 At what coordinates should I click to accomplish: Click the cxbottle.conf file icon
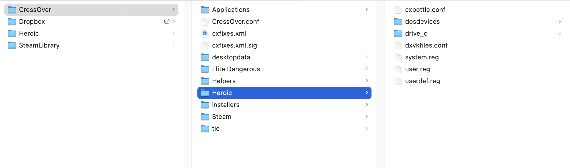pos(398,10)
